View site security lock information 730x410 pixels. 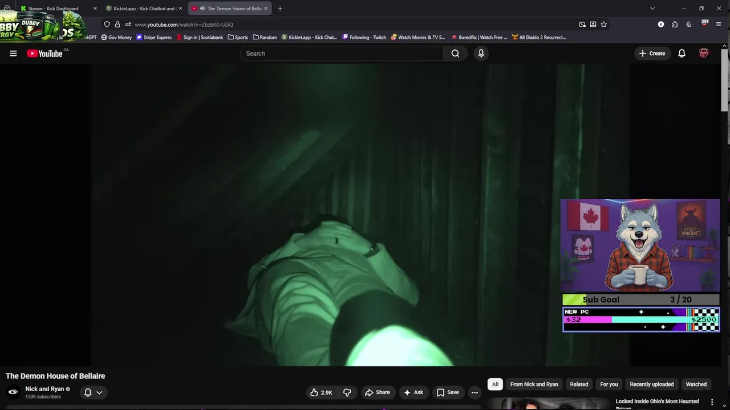pos(117,24)
